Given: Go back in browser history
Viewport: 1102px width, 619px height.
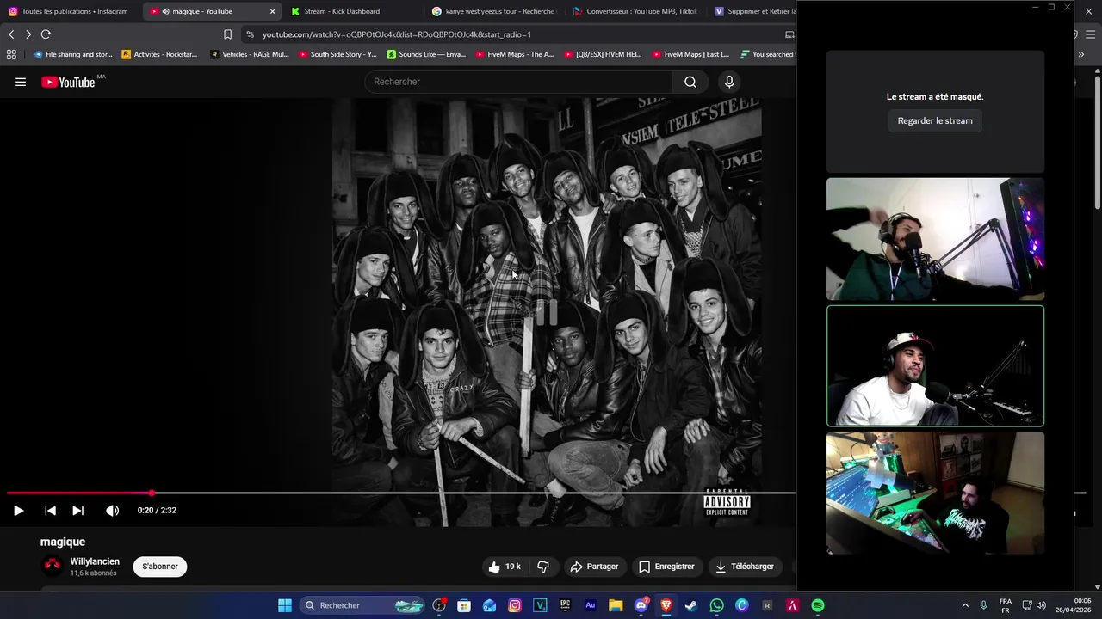Looking at the screenshot, I should pos(11,34).
